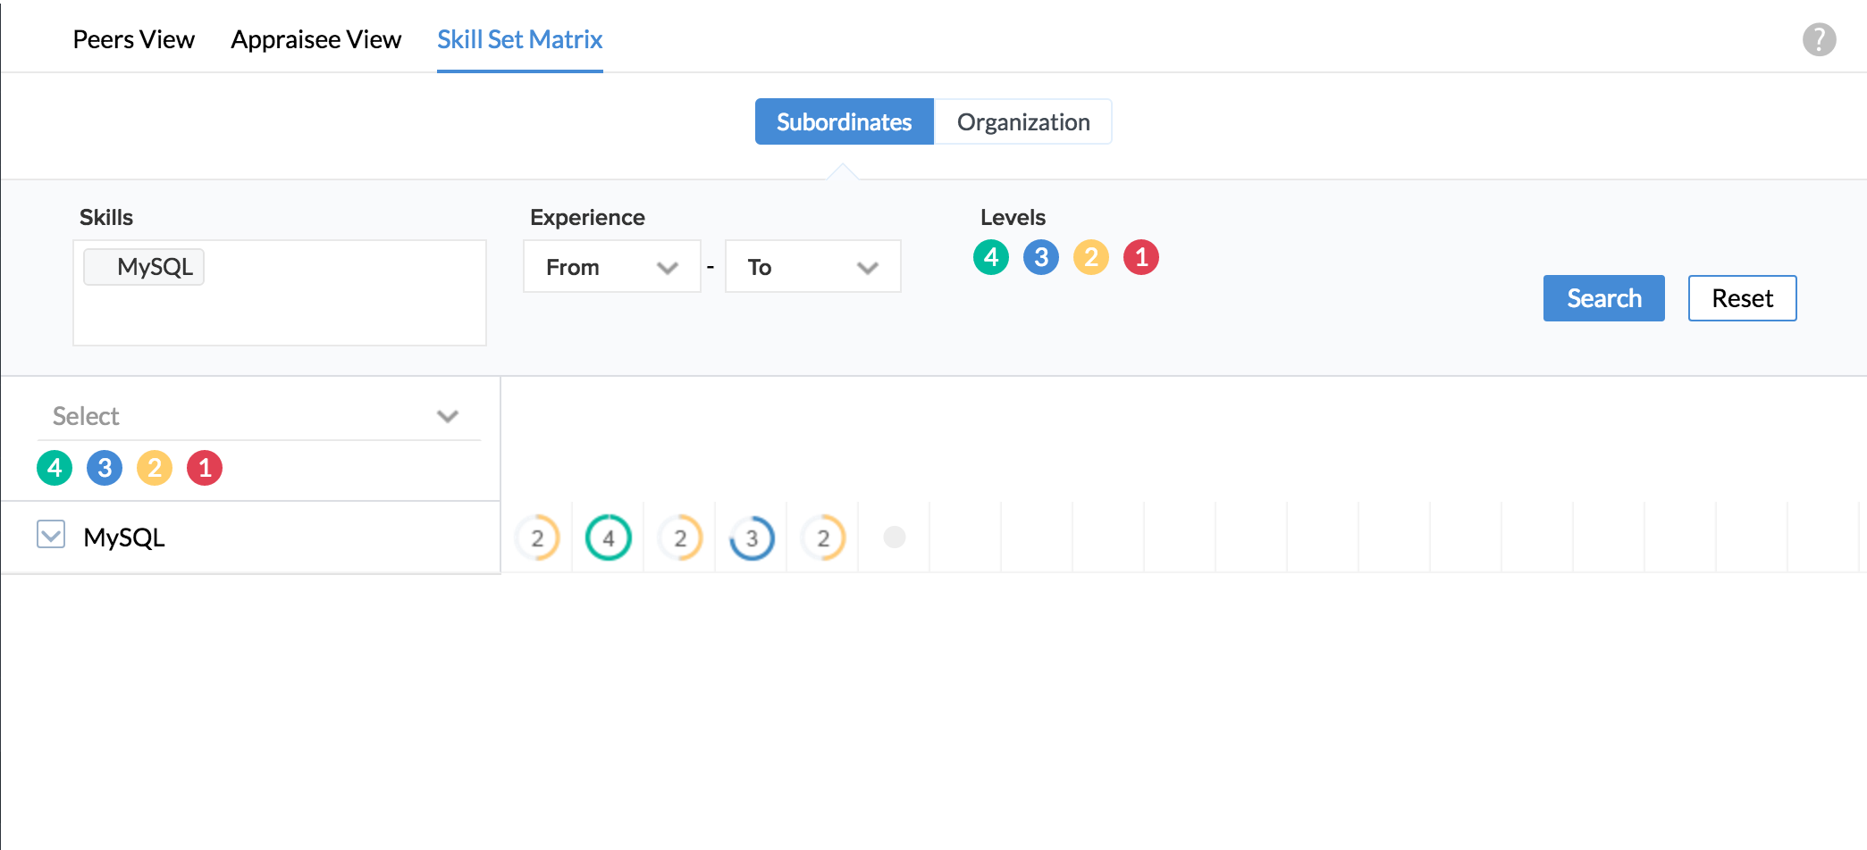Open the Experience From dropdown

(611, 267)
